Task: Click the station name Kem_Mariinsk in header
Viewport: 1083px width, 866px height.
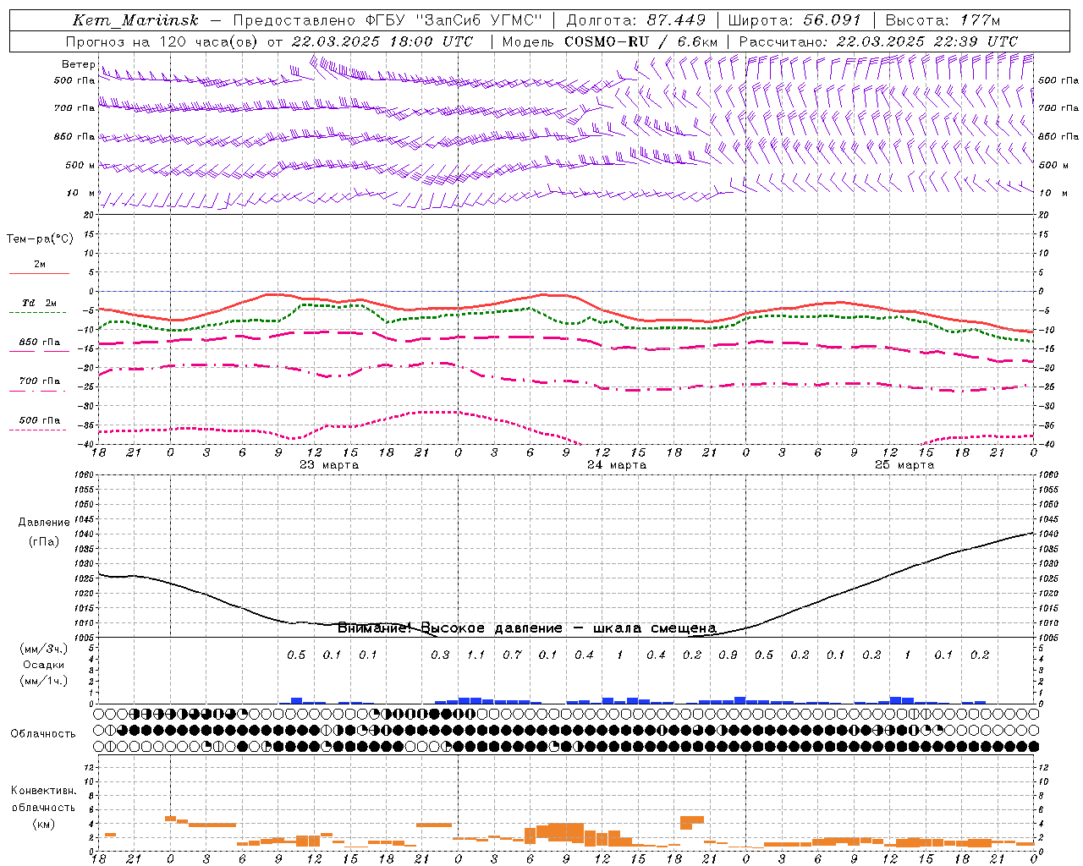Action: 135,20
